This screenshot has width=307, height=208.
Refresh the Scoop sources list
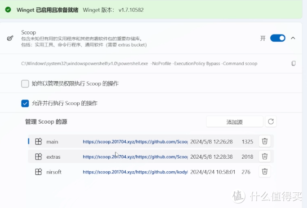pyautogui.click(x=271, y=121)
